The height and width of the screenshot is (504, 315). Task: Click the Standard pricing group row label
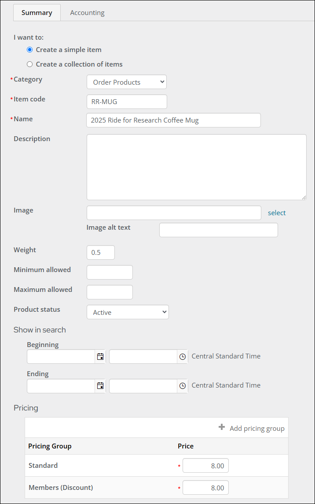tap(43, 466)
